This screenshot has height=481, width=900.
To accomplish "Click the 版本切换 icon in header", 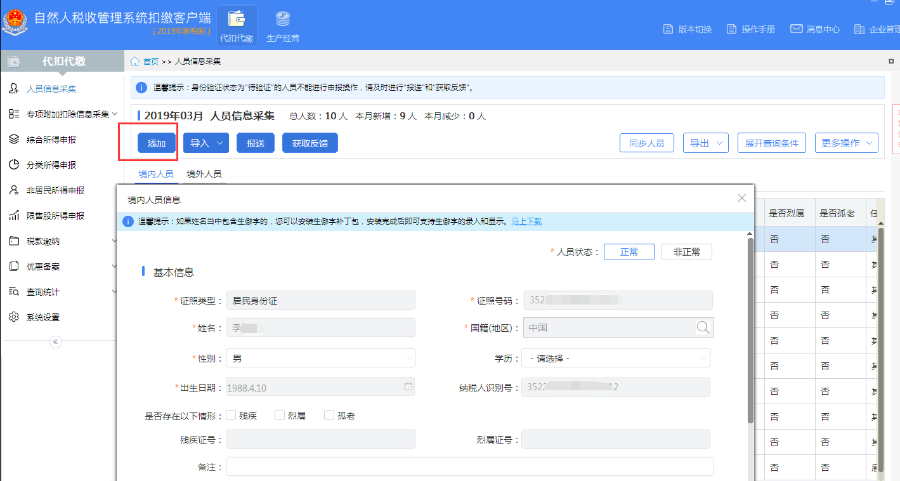I will [x=668, y=29].
